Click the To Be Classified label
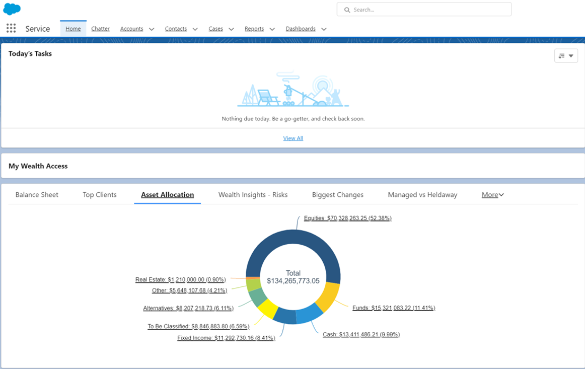 coord(198,327)
